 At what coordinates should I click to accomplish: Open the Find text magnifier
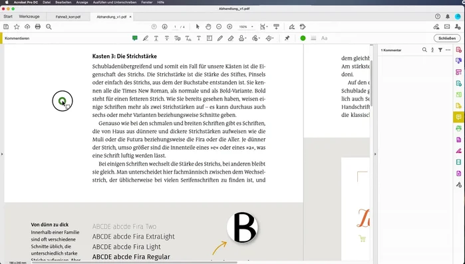[49, 27]
